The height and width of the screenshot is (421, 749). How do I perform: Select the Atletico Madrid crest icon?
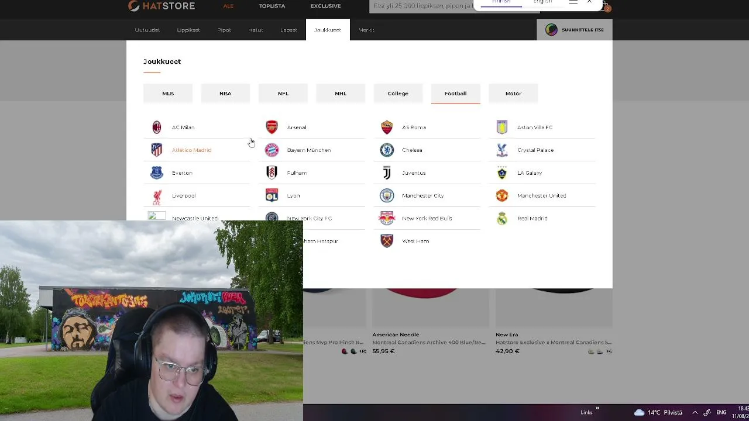click(157, 150)
